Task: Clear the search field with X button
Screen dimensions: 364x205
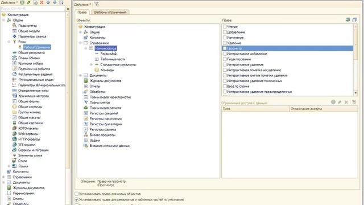Action: click(68, 9)
